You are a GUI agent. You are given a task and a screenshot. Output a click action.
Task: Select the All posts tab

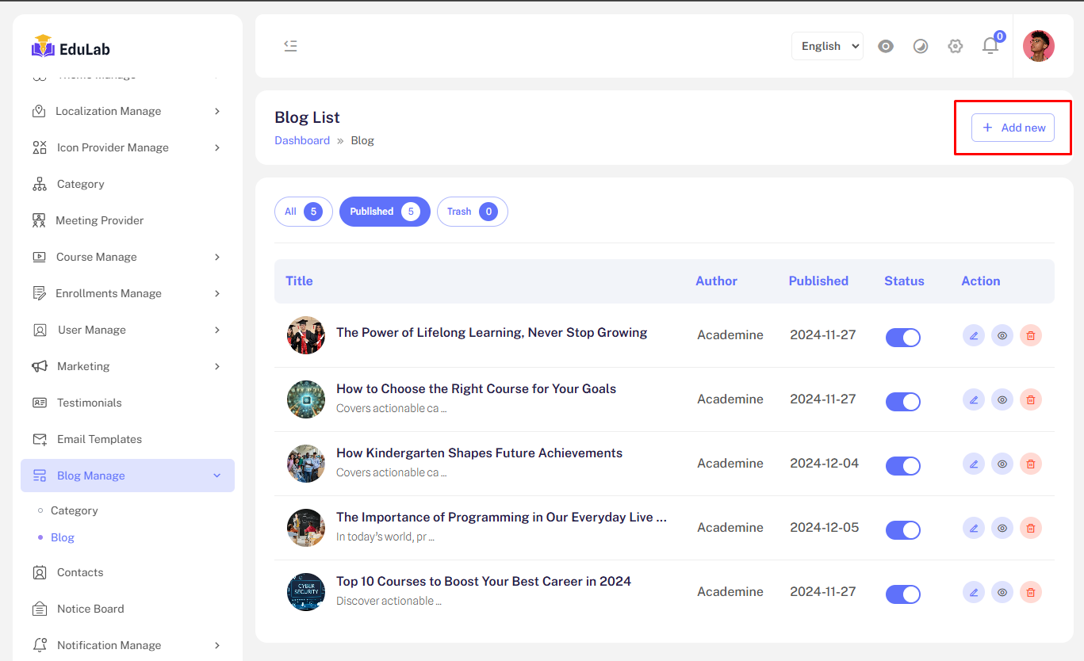(303, 212)
